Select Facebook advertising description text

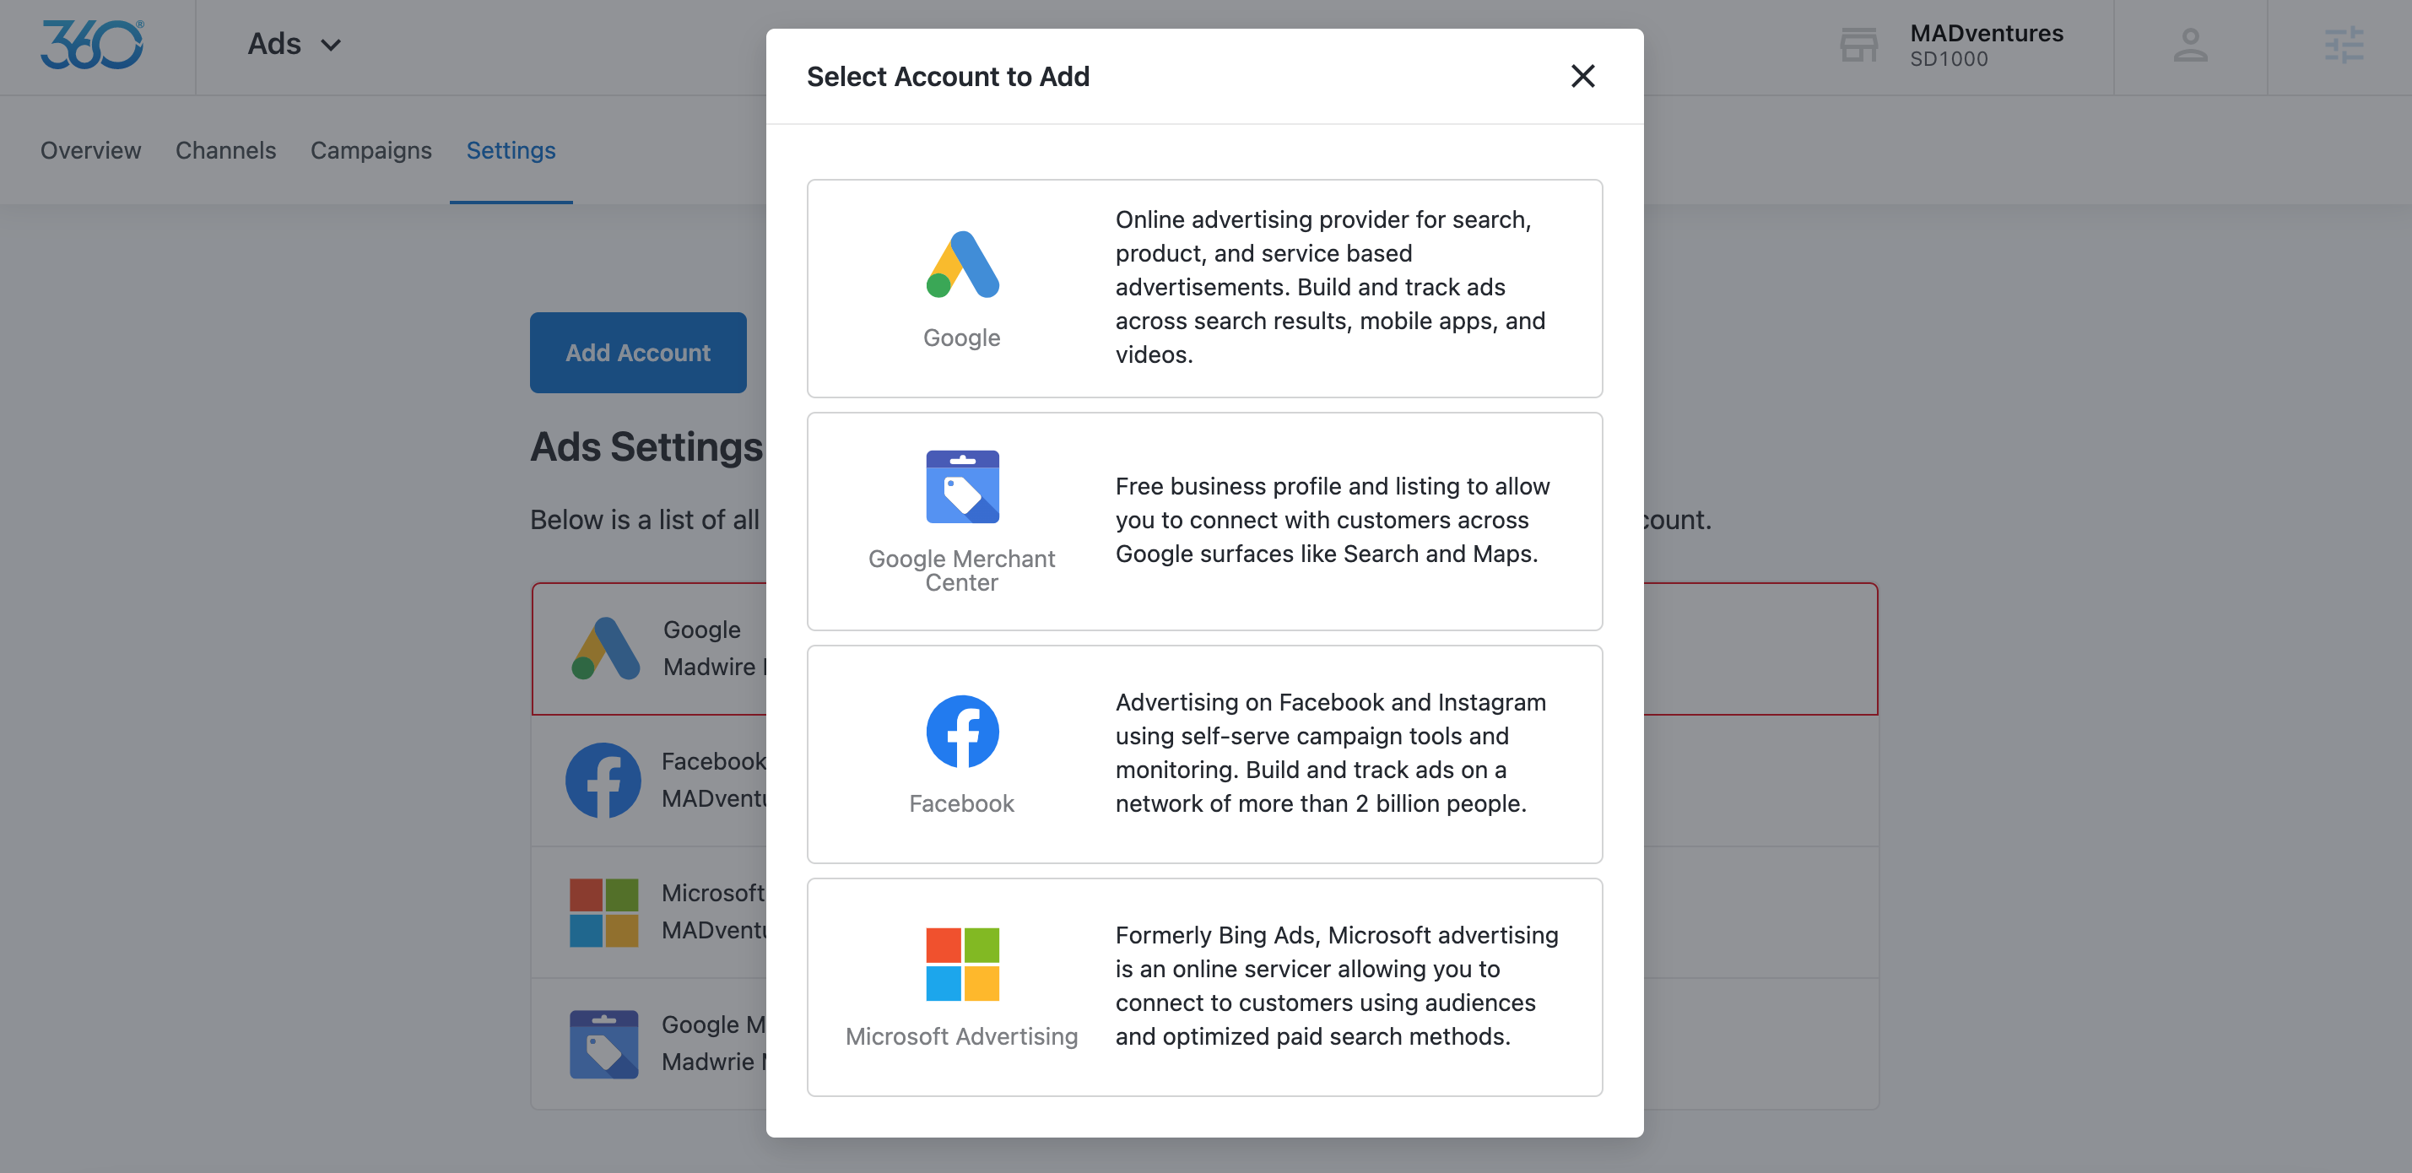1329,753
